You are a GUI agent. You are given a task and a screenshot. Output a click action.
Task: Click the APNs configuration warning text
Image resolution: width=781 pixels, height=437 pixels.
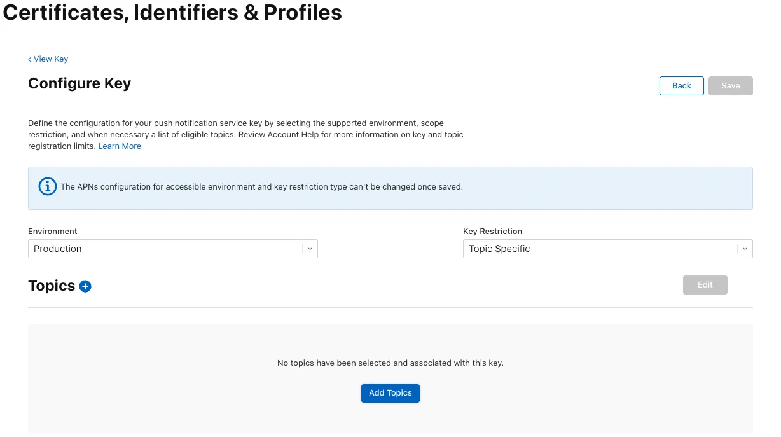pyautogui.click(x=261, y=187)
